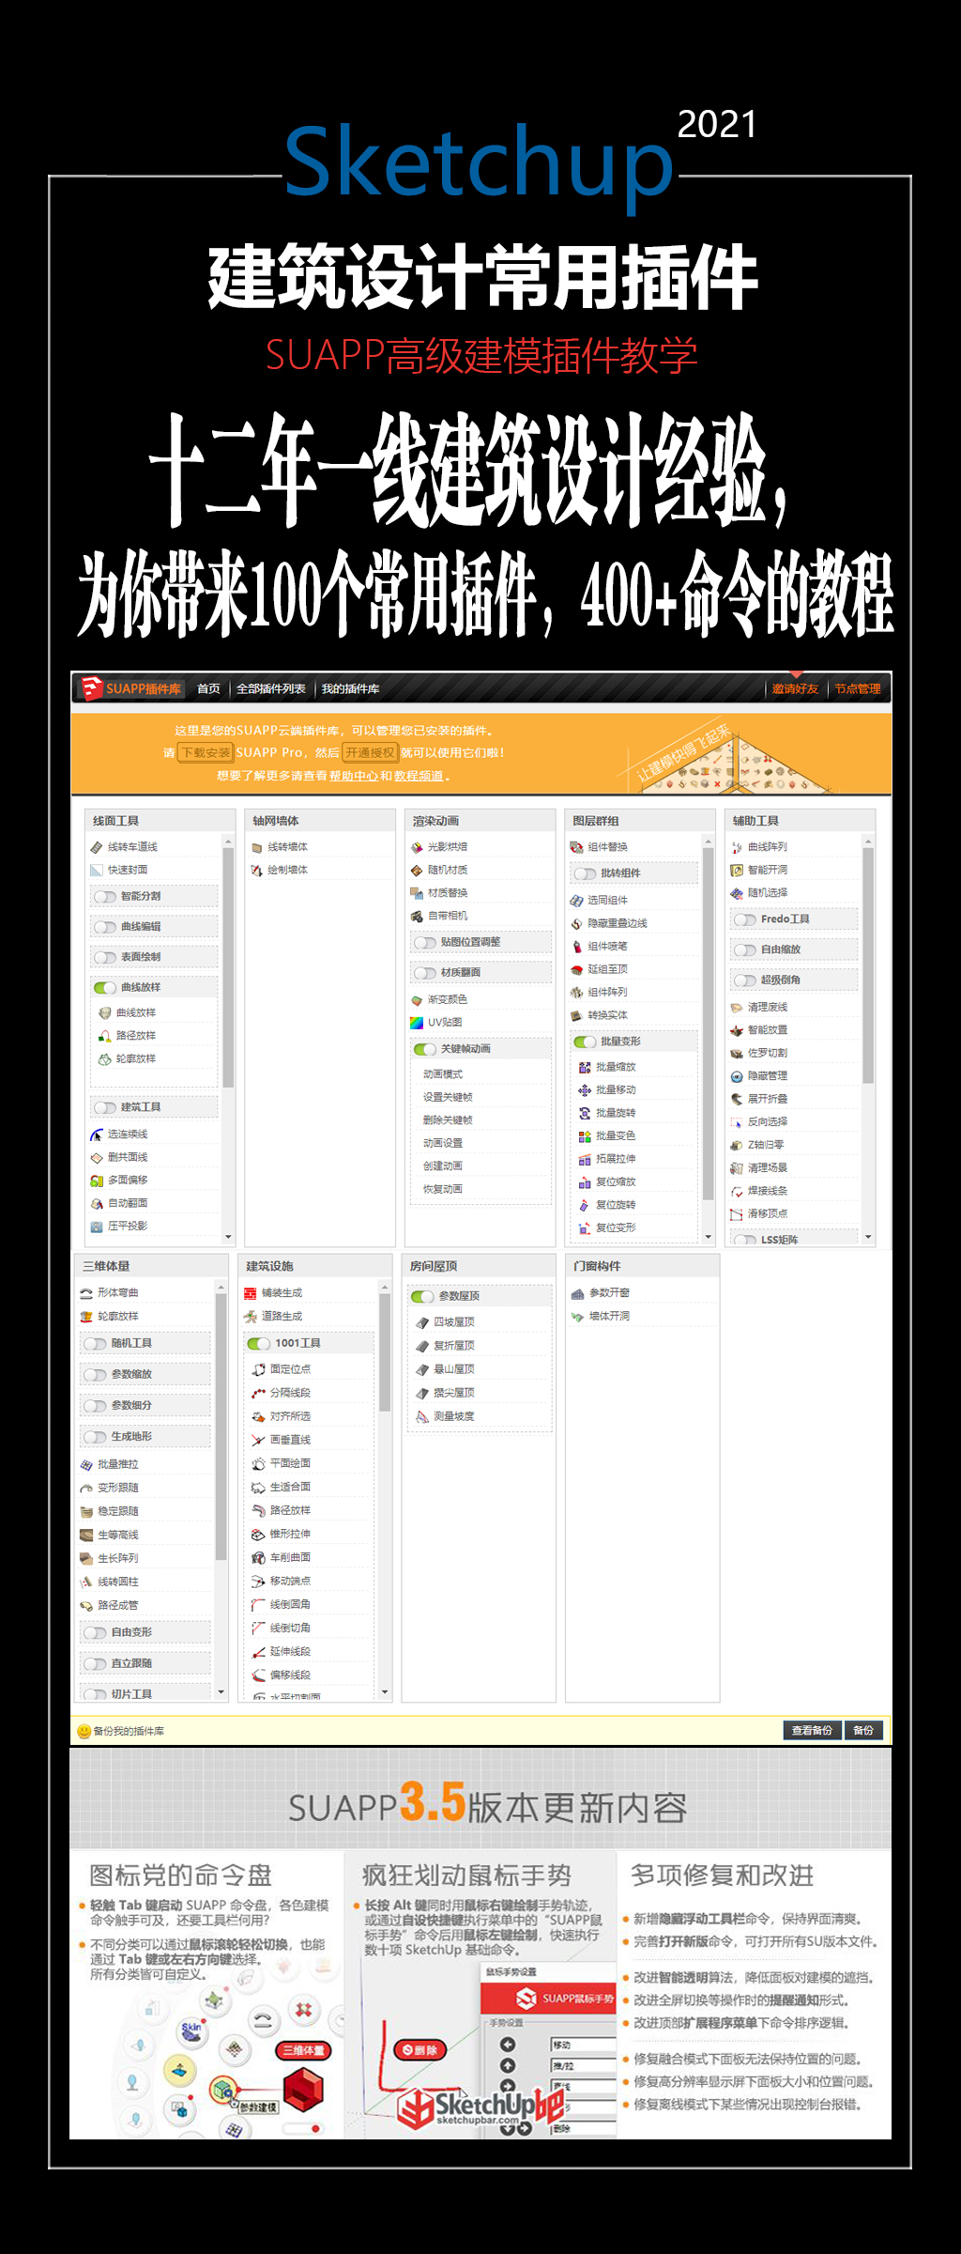Open the 首页 tab
This screenshot has height=2254, width=961.
208,689
